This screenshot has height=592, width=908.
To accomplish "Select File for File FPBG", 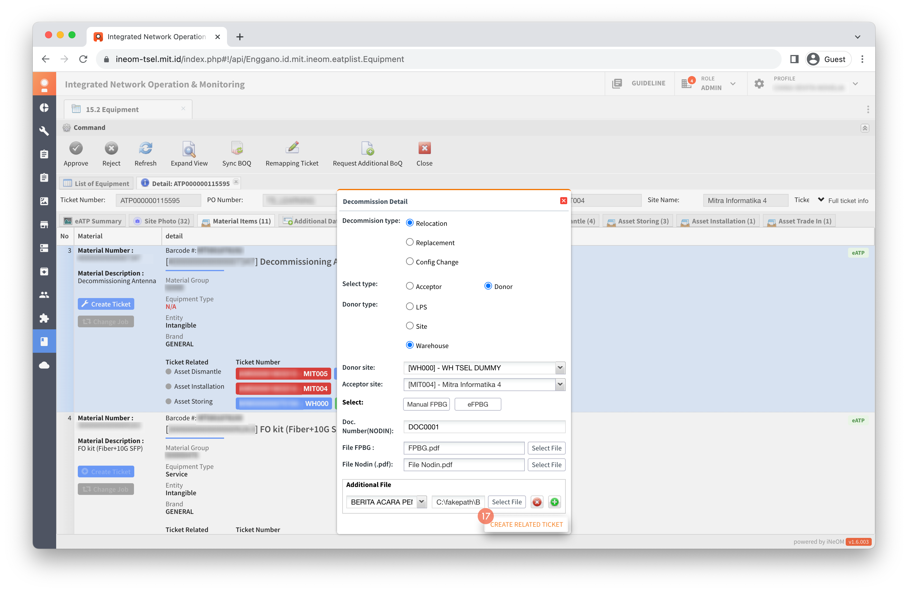I will pyautogui.click(x=546, y=448).
